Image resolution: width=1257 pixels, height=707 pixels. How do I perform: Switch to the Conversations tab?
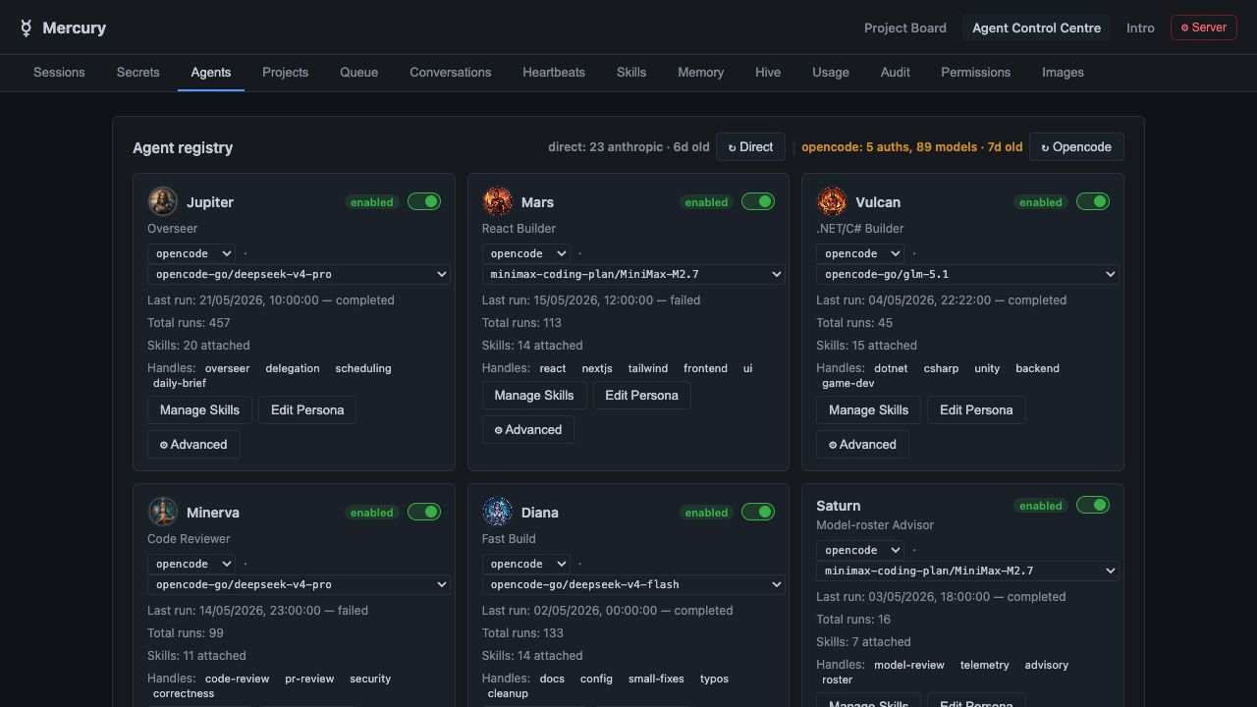(x=450, y=72)
